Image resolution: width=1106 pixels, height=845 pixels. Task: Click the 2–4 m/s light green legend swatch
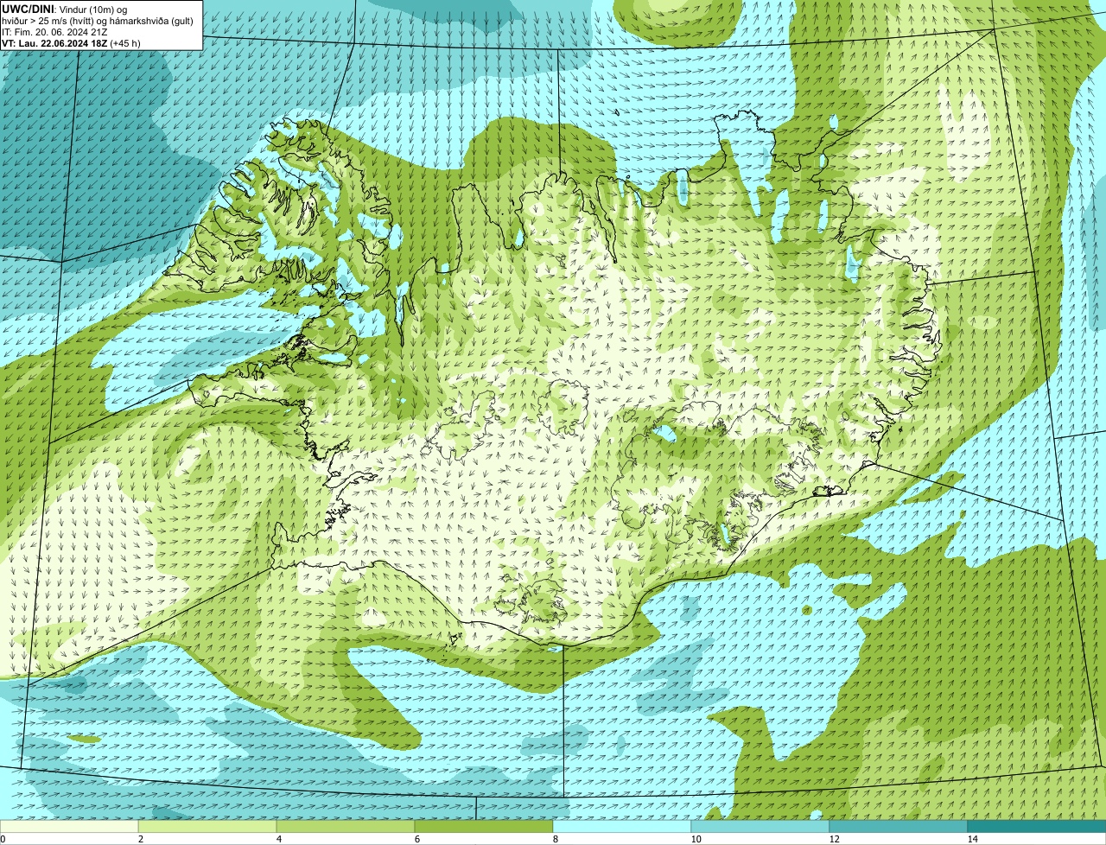point(207,826)
